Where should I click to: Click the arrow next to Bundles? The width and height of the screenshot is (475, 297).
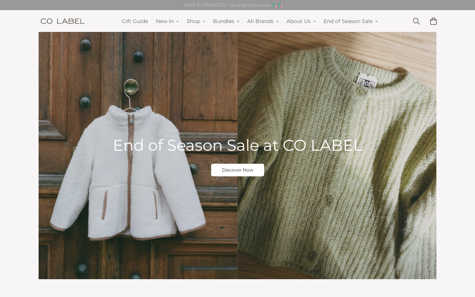pyautogui.click(x=238, y=22)
